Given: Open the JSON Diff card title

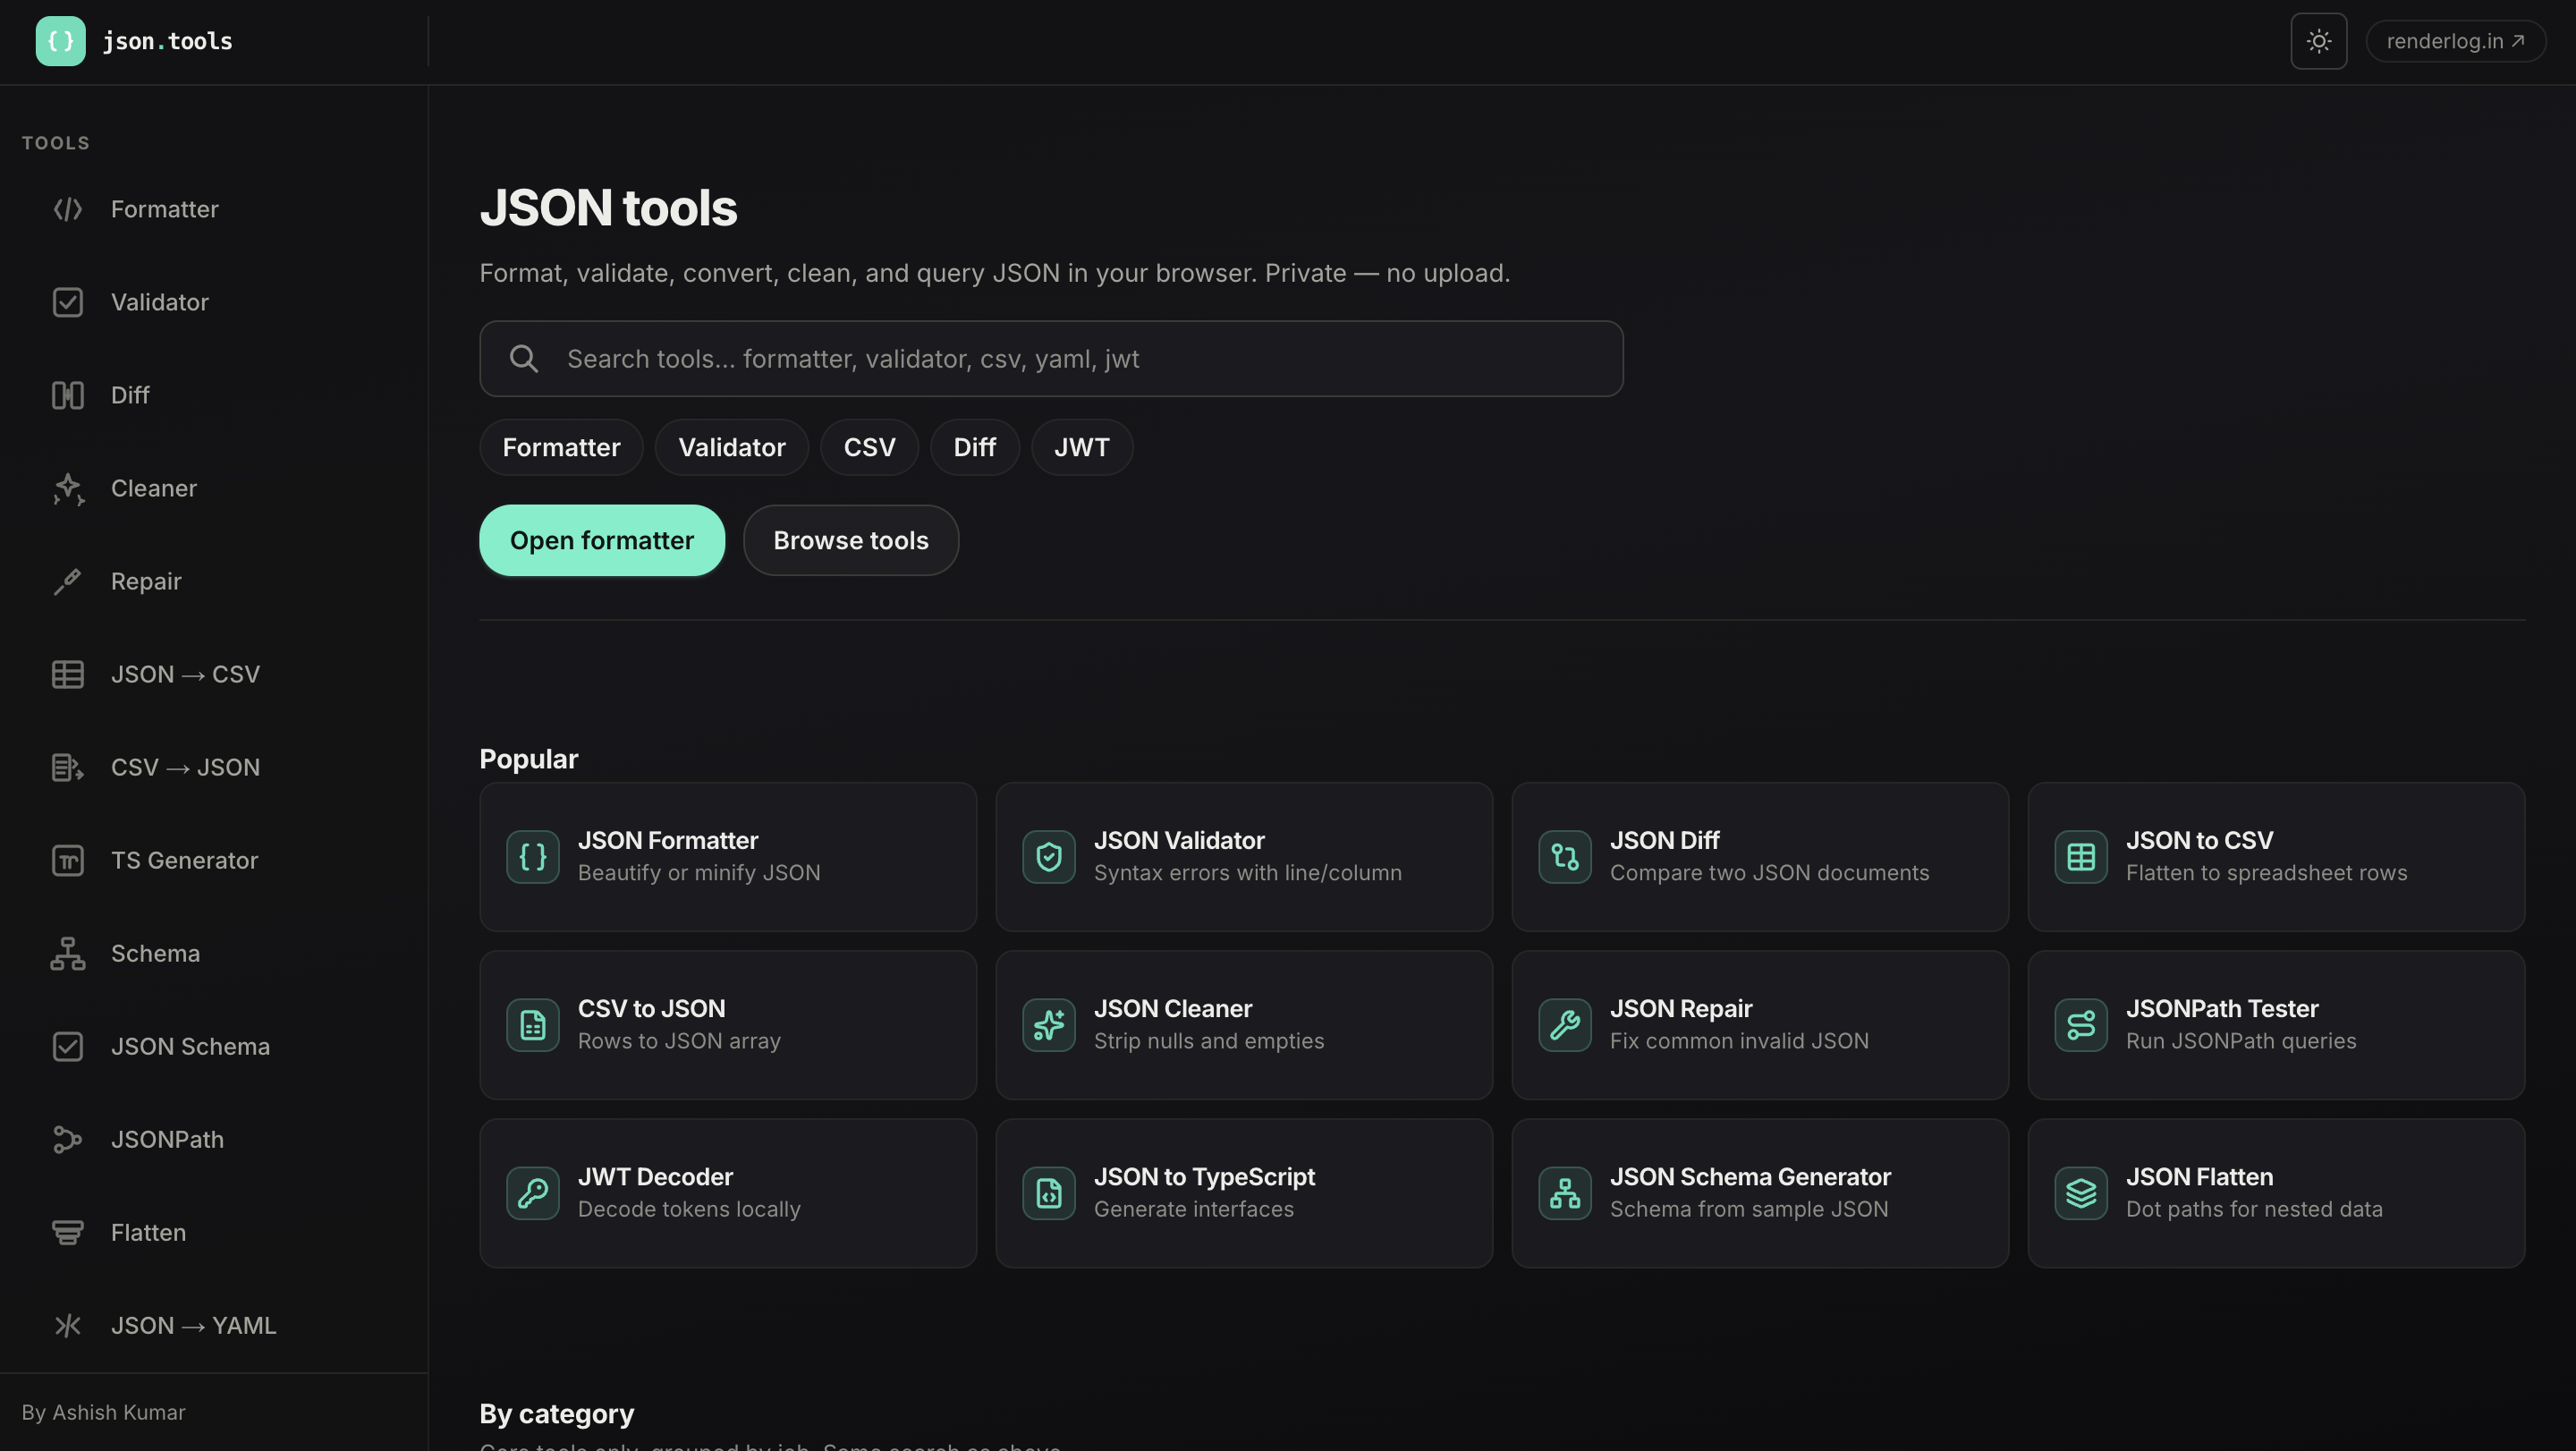Looking at the screenshot, I should point(1665,840).
